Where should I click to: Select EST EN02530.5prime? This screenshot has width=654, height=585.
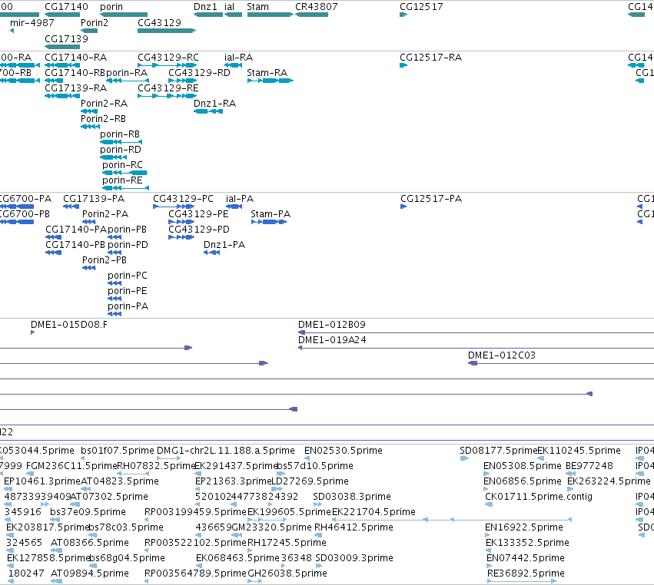click(x=307, y=458)
